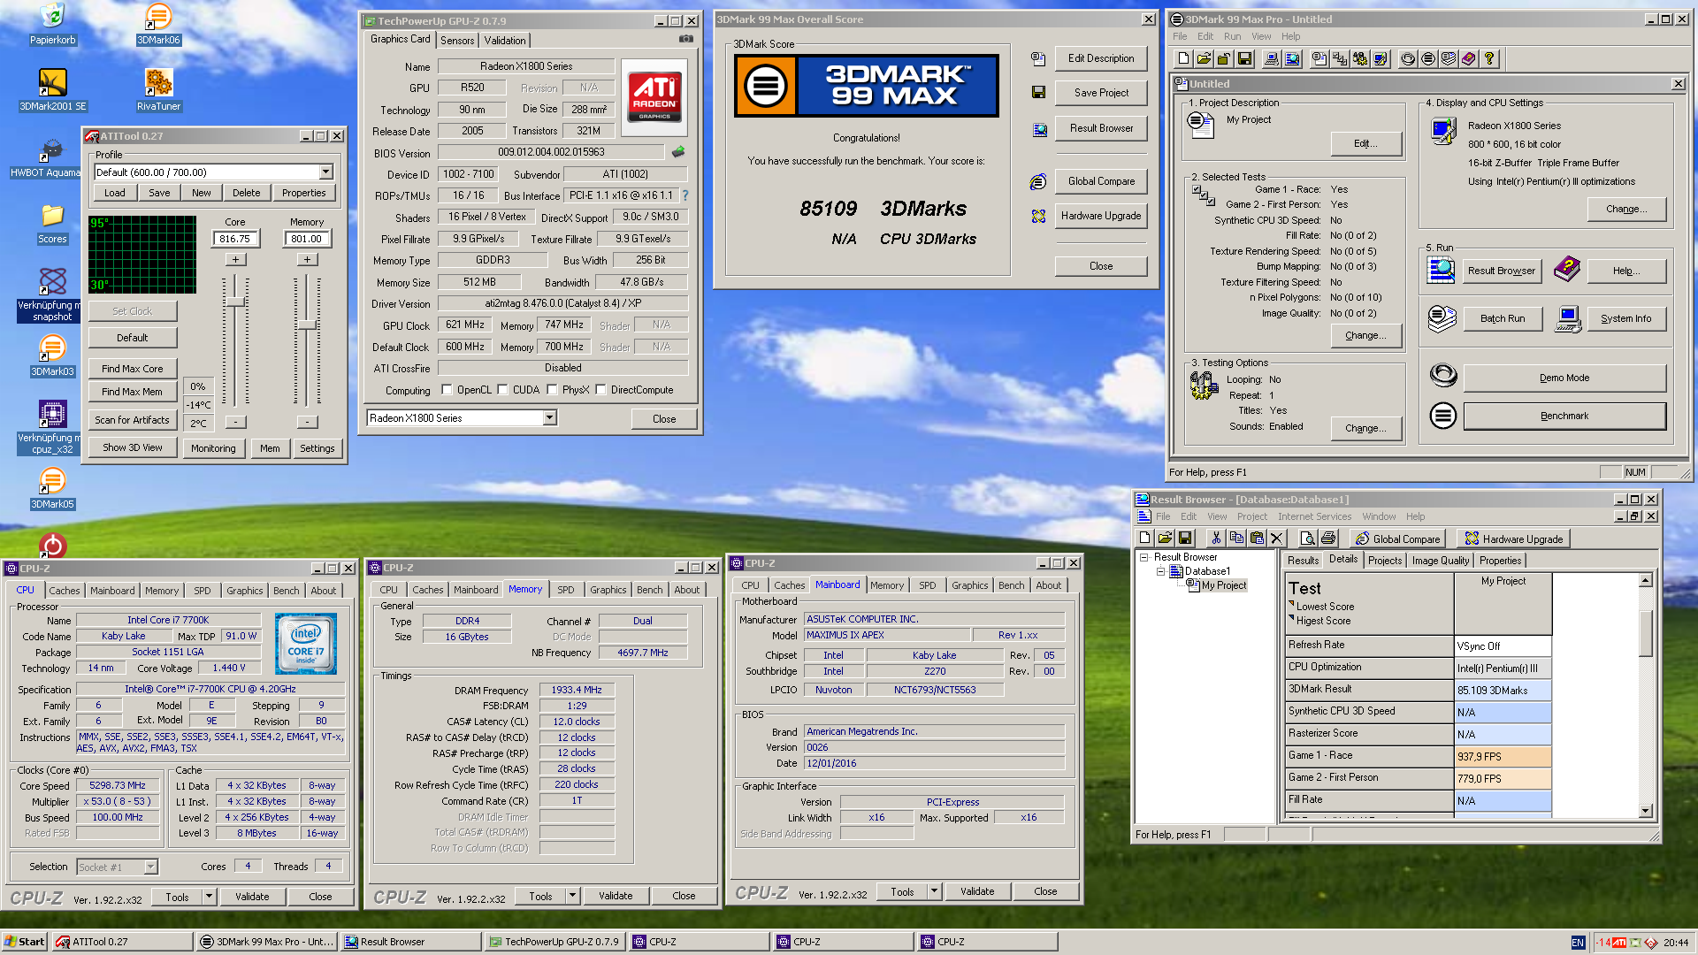Image resolution: width=1698 pixels, height=955 pixels.
Task: Open Tools dropdown arrow in CPU-Z Mainboard window
Action: [x=935, y=892]
